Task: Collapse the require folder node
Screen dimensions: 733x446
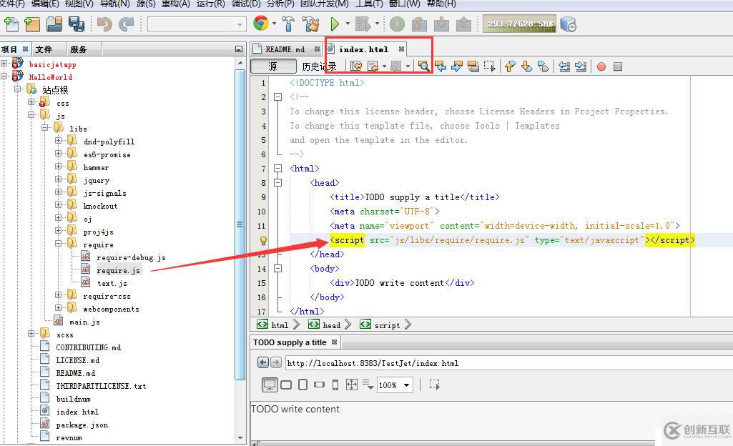Action: [x=58, y=243]
